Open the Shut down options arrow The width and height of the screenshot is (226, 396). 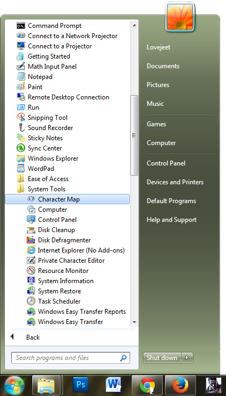click(x=187, y=358)
